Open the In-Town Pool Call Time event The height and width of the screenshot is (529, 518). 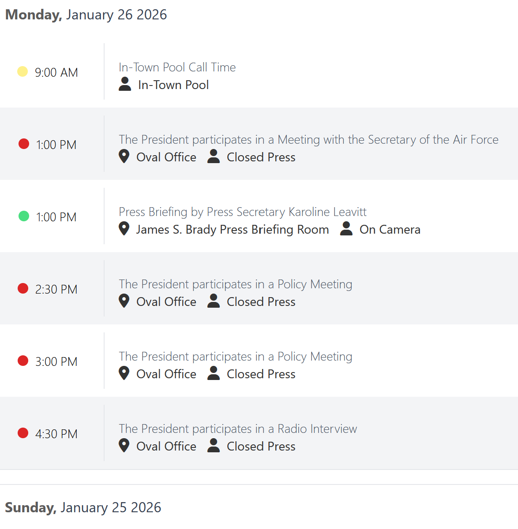(x=177, y=67)
